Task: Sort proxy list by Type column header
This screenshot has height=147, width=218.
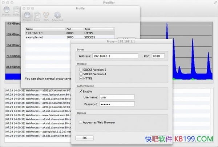Action: [x=98, y=29]
